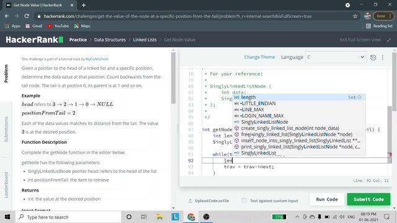Click the ENG language indicator
Viewport: 397px width, 223px height.
pyautogui.click(x=351, y=217)
